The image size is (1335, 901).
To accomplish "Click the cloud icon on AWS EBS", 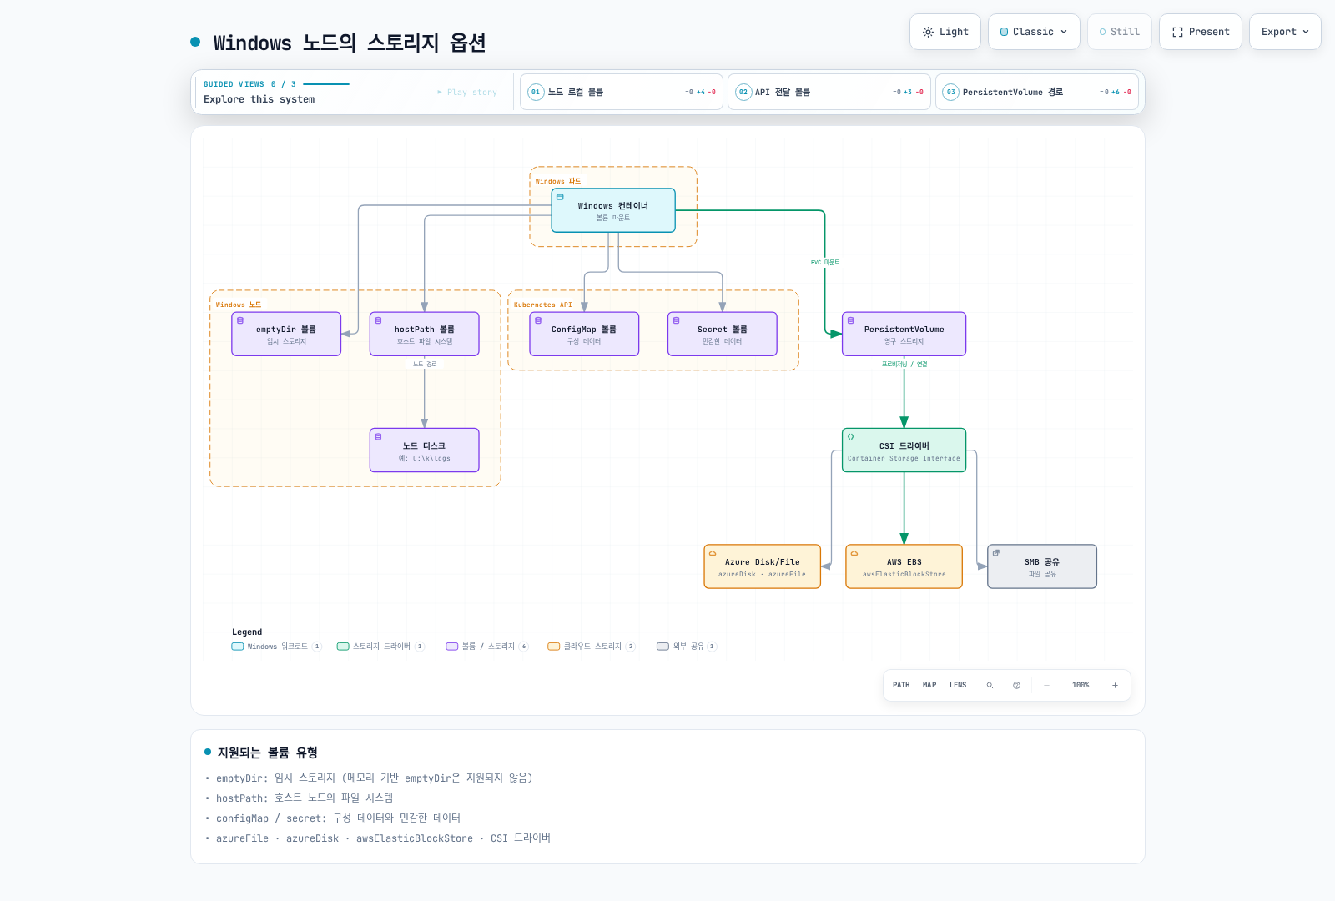I will 854,553.
